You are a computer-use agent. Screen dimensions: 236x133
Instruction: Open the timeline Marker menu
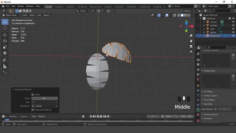[42, 116]
